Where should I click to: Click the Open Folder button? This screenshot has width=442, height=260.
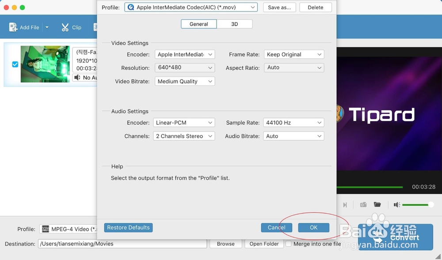click(264, 244)
